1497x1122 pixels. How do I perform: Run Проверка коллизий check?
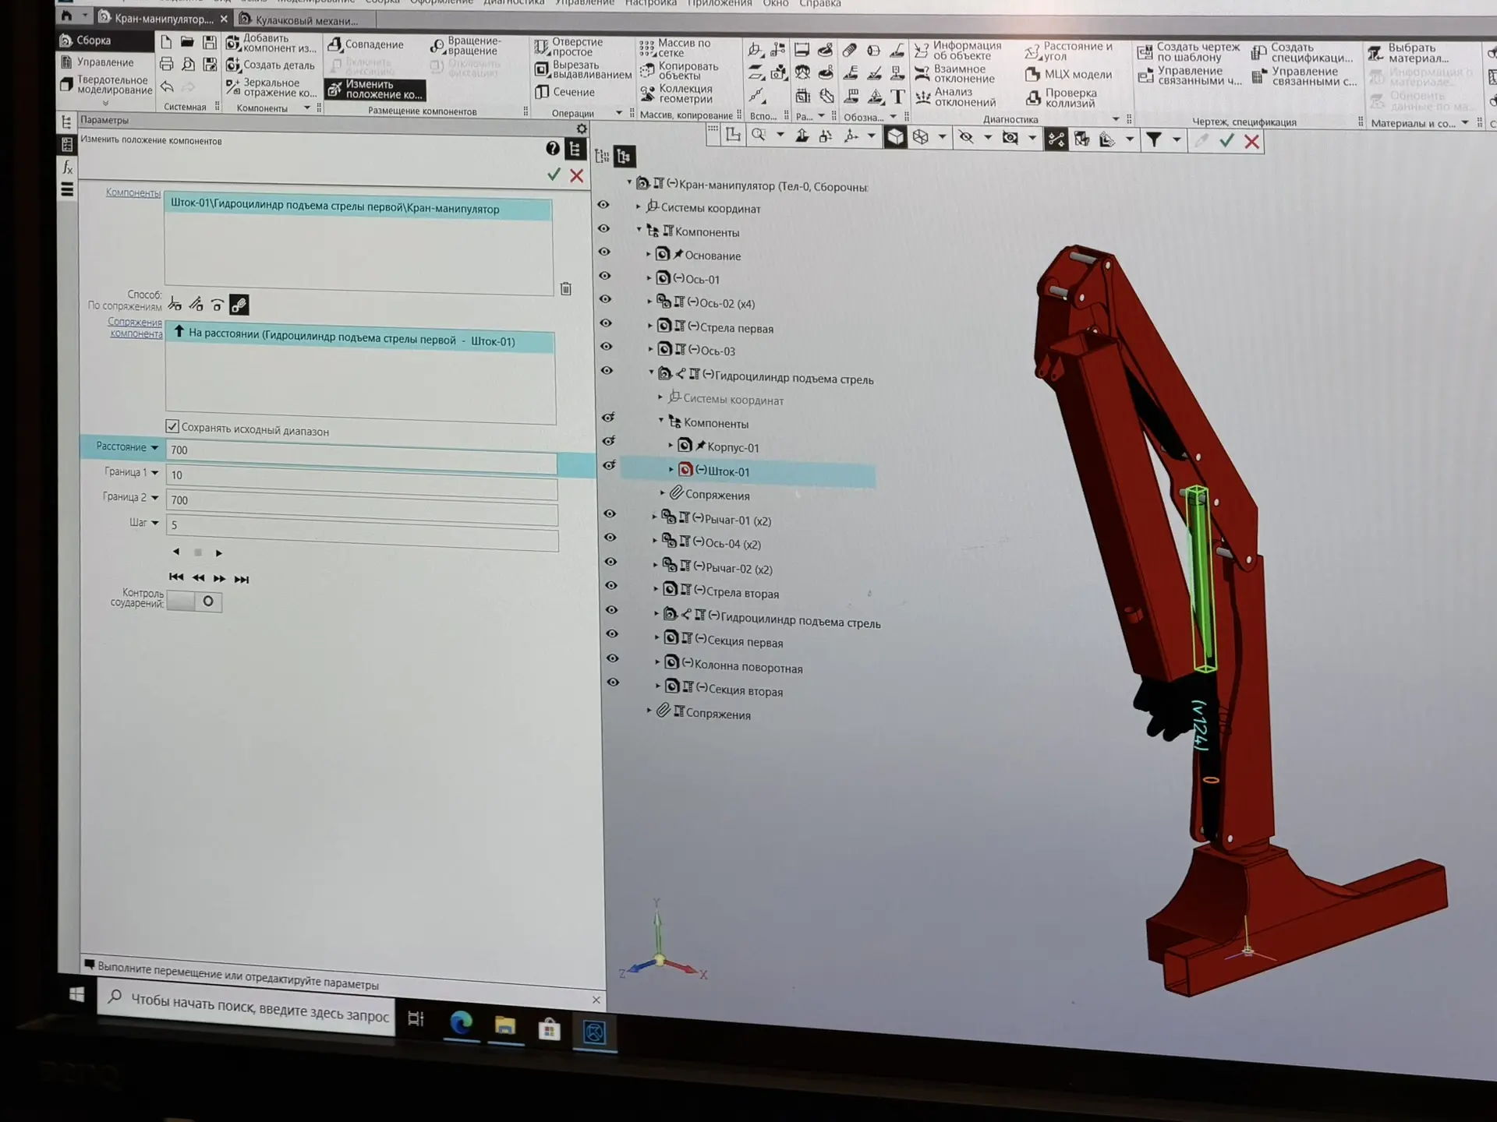1060,98
